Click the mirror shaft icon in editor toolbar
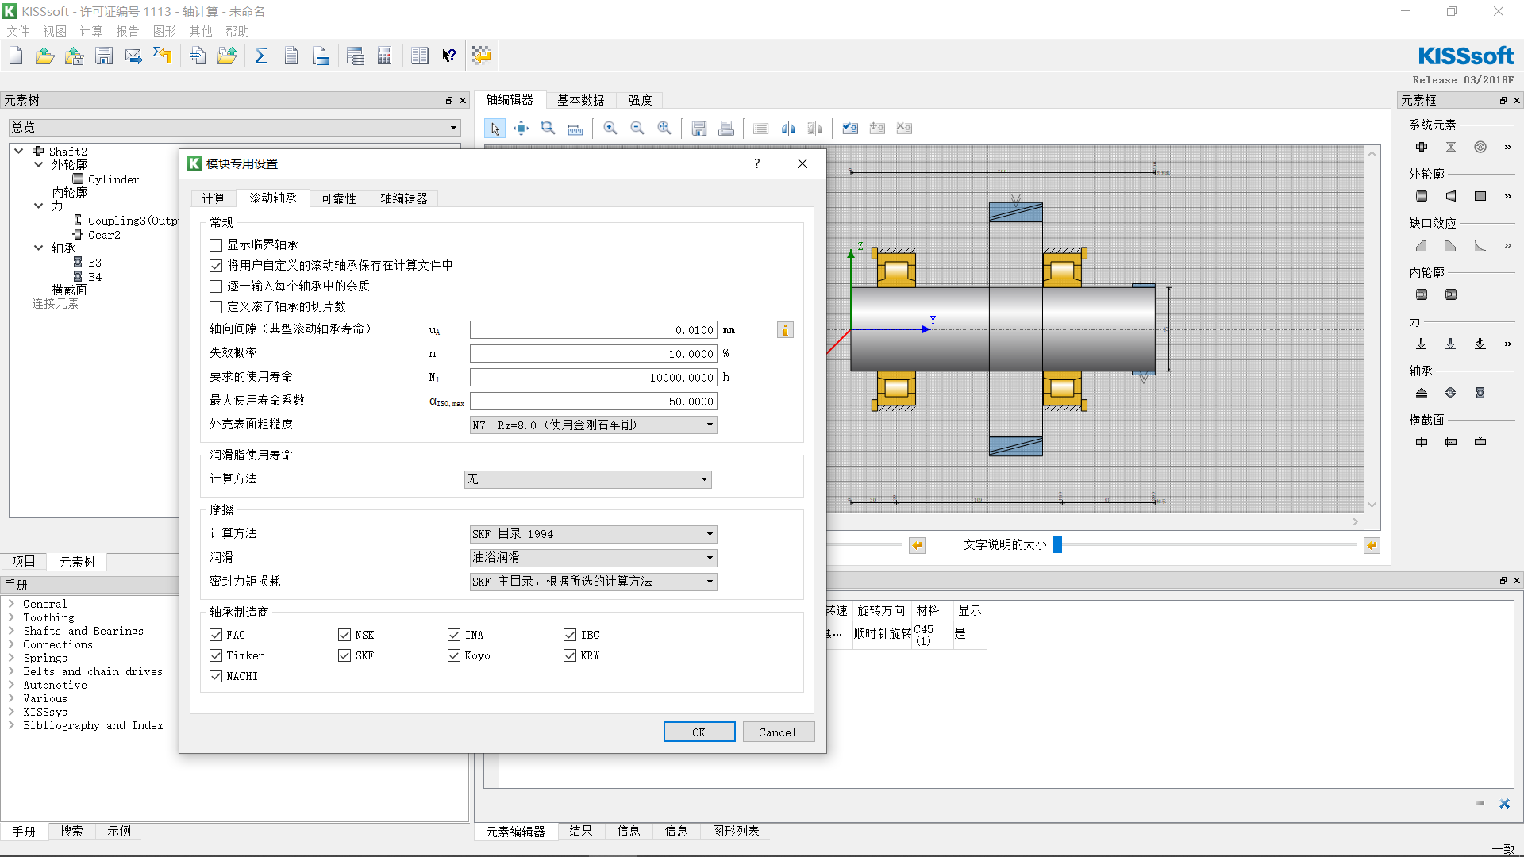Screen dimensions: 1524x857 pyautogui.click(x=788, y=129)
